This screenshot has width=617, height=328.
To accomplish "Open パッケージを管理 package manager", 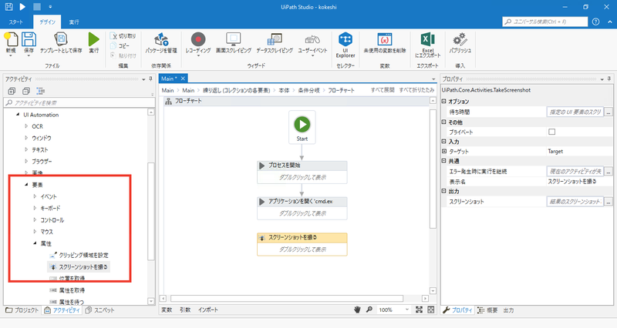I will tap(161, 43).
